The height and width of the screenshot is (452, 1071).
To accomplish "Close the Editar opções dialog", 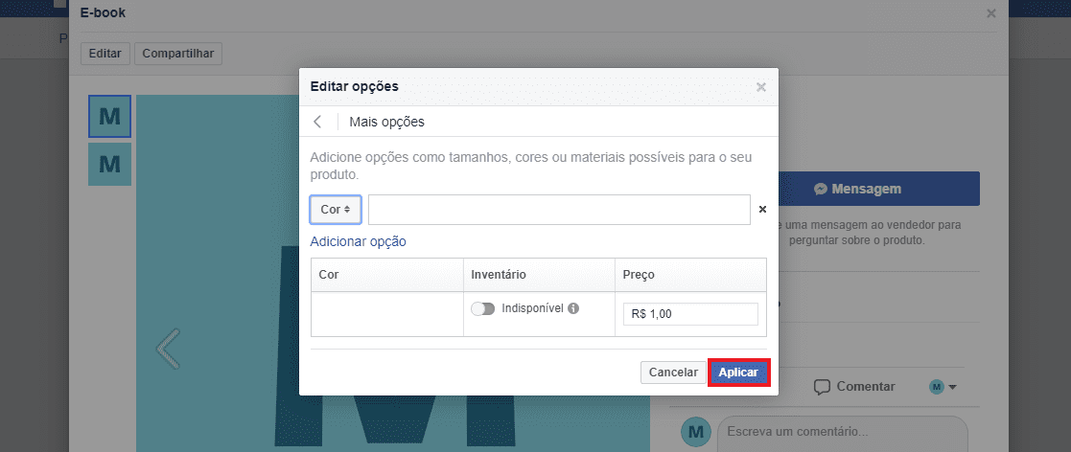I will (761, 87).
